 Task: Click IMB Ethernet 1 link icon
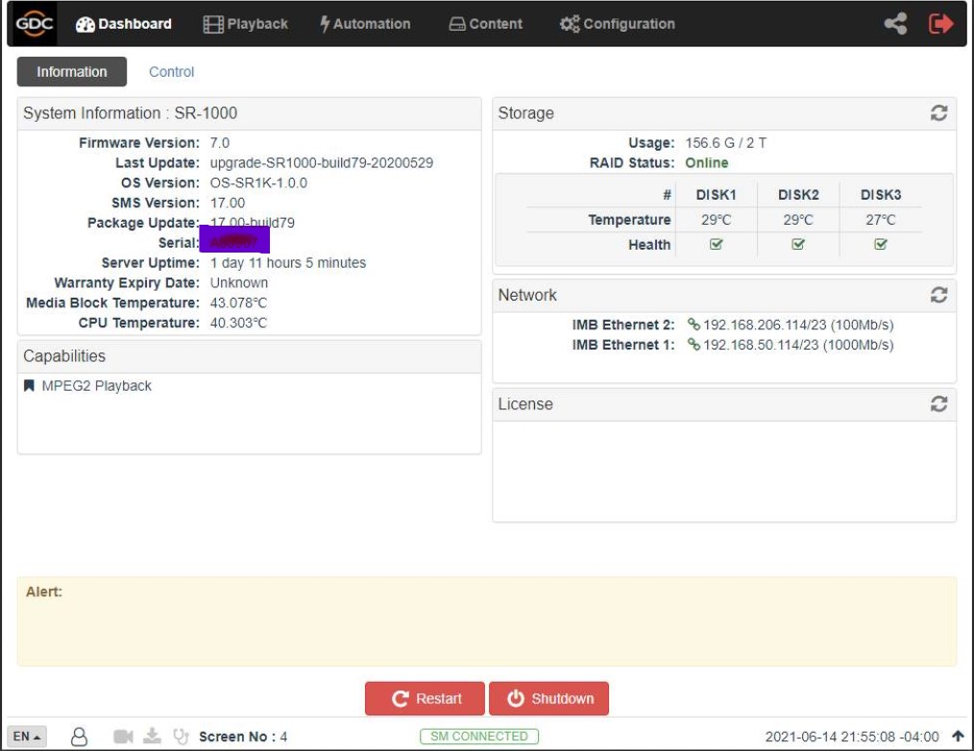694,344
